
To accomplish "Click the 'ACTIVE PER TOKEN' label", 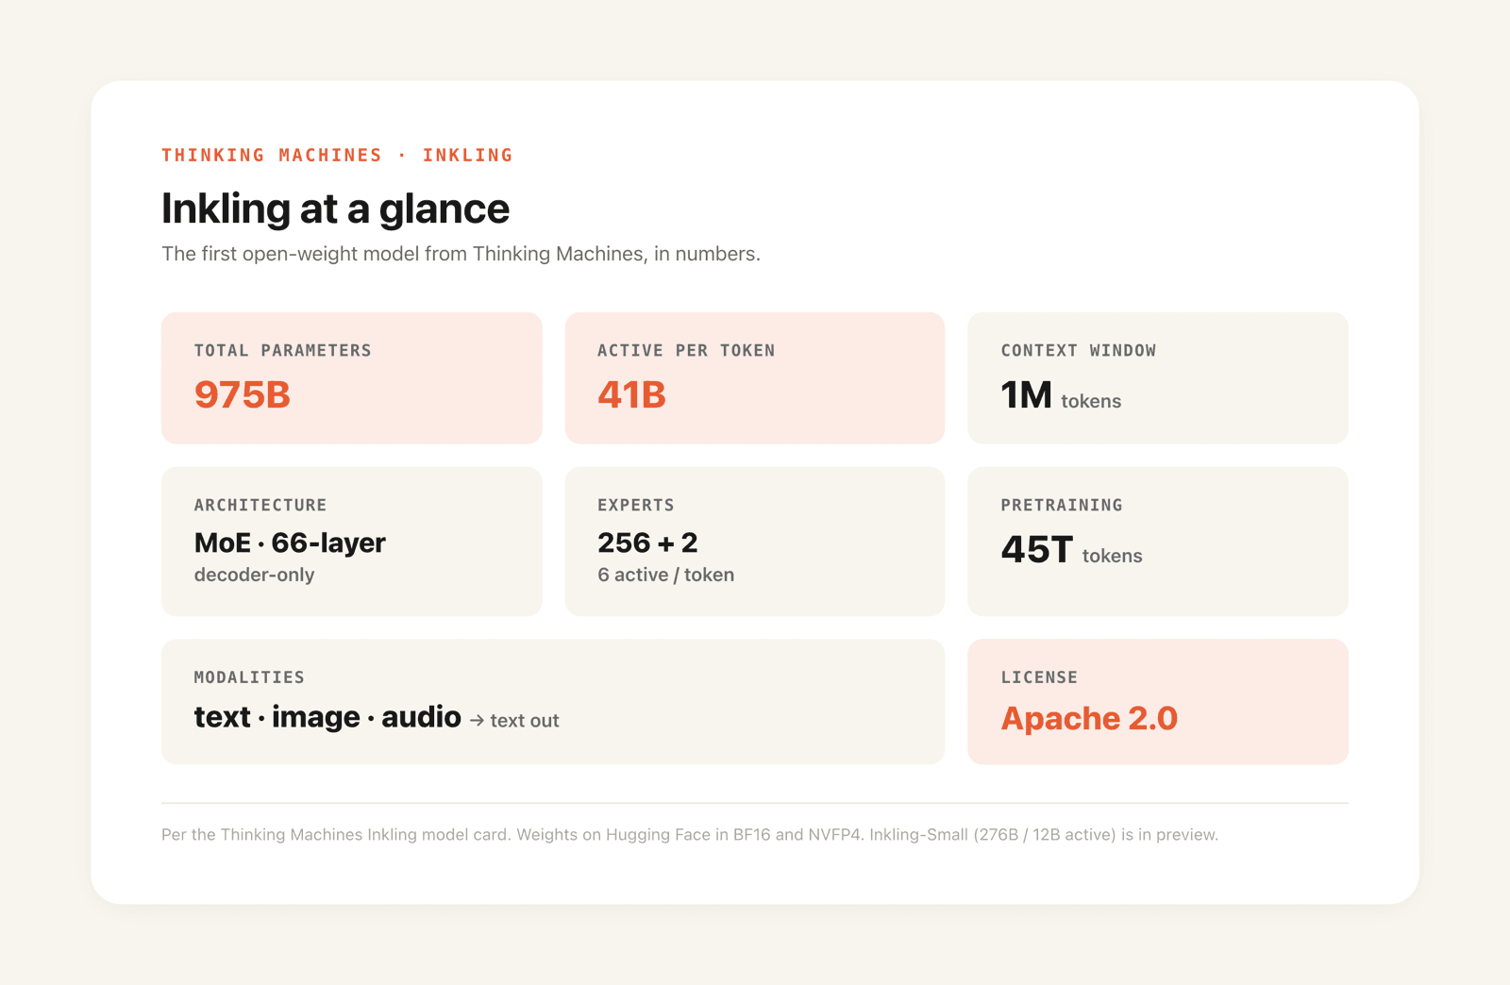I will click(x=686, y=350).
